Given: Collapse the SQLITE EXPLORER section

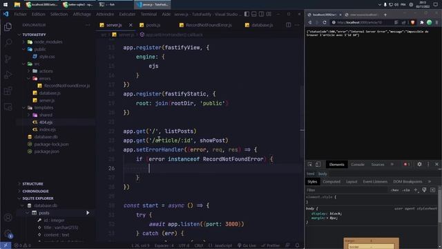Looking at the screenshot, I should pyautogui.click(x=38, y=199).
